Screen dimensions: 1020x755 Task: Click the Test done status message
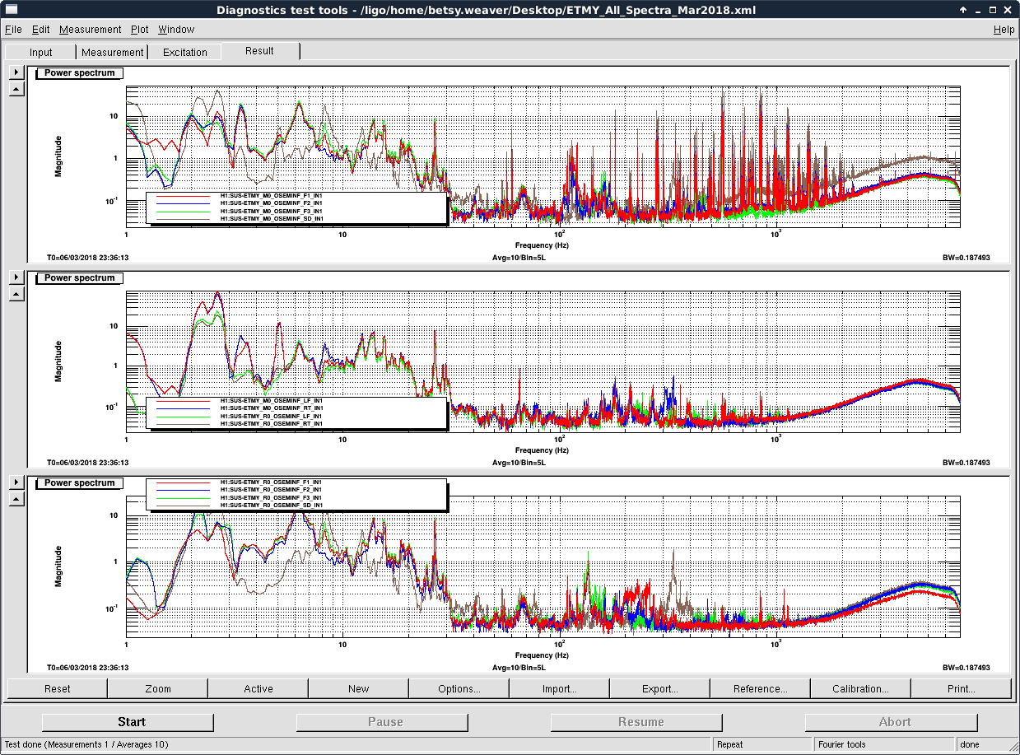pos(86,744)
